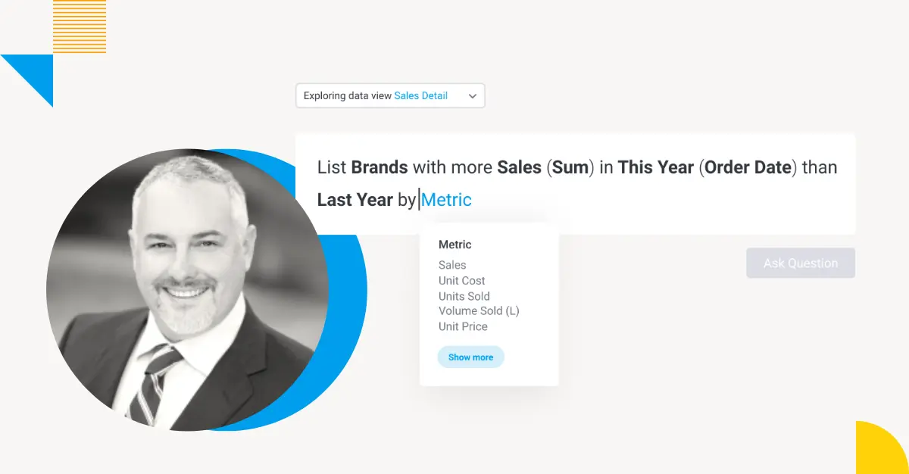
Task: Choose Sales from the Metric suggestions
Action: [452, 265]
